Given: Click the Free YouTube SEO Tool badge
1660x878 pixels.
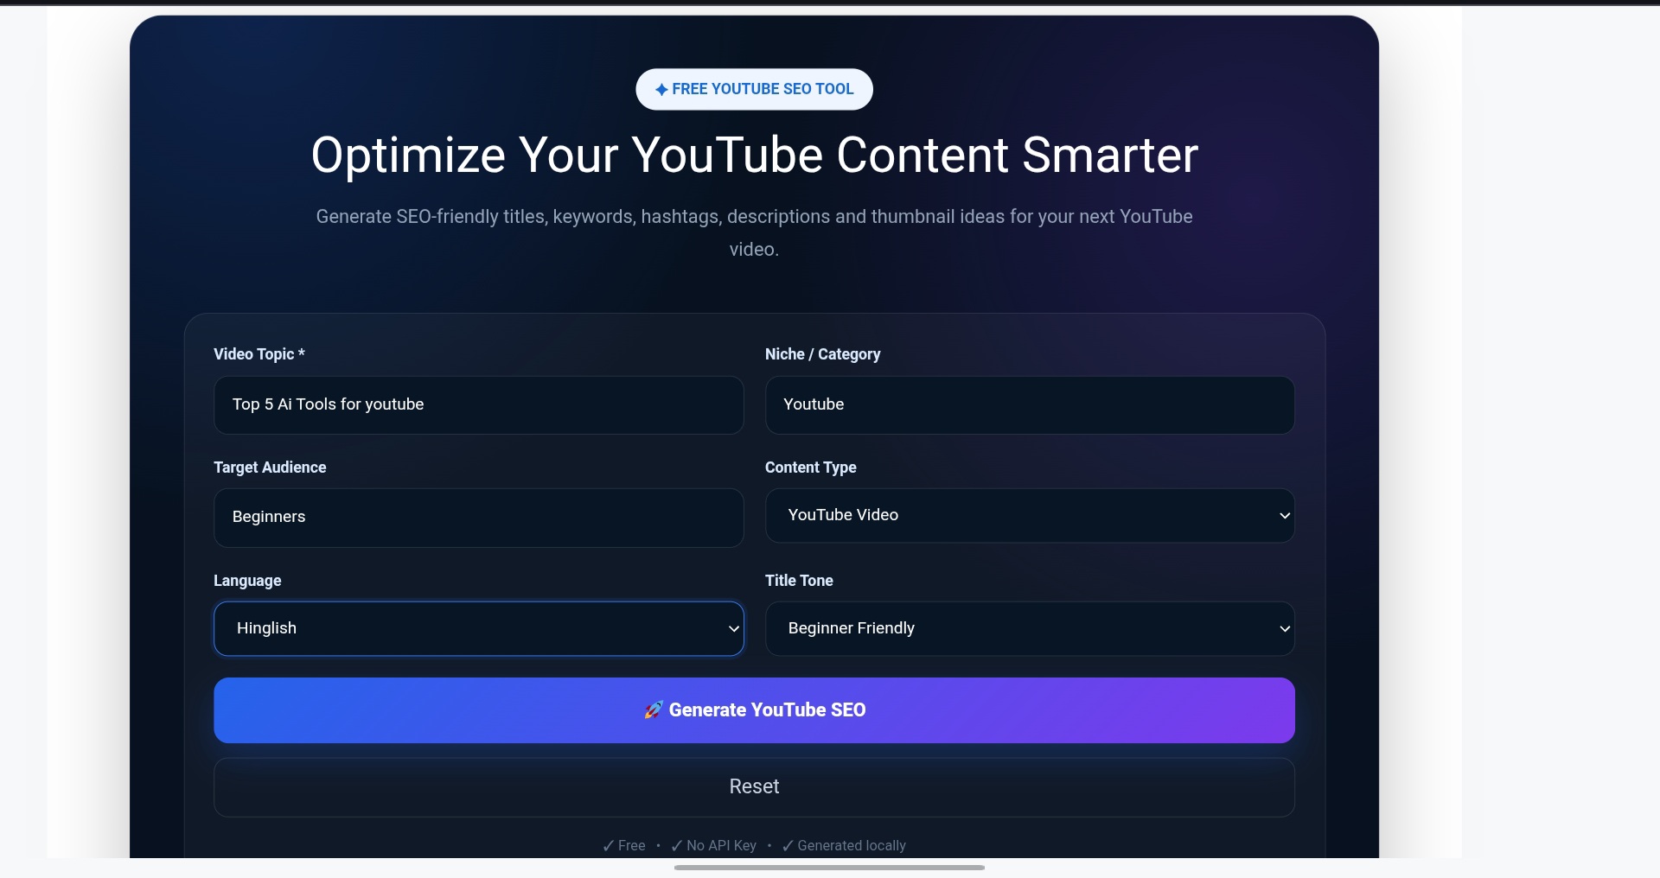Looking at the screenshot, I should point(754,89).
